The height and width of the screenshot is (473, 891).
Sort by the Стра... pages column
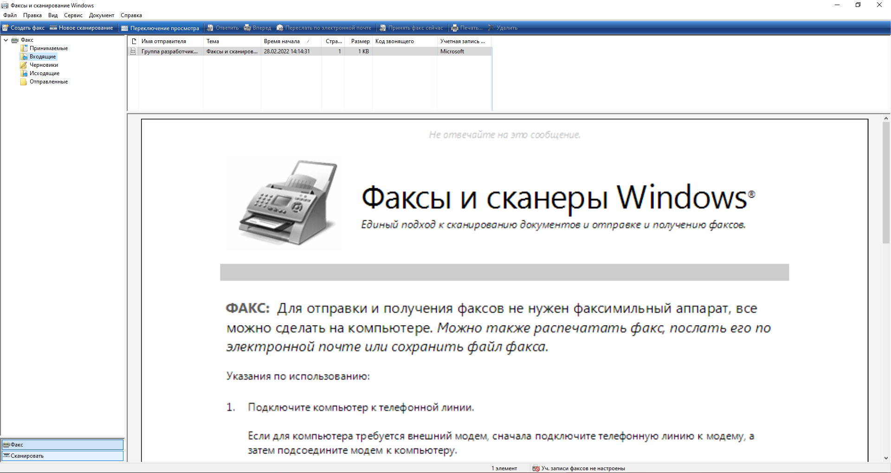pyautogui.click(x=333, y=41)
